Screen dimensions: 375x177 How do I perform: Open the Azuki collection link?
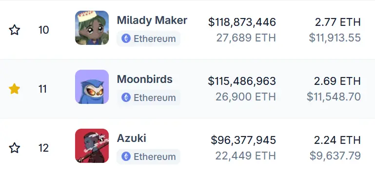tap(132, 138)
